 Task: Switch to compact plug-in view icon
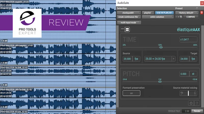click(x=122, y=29)
